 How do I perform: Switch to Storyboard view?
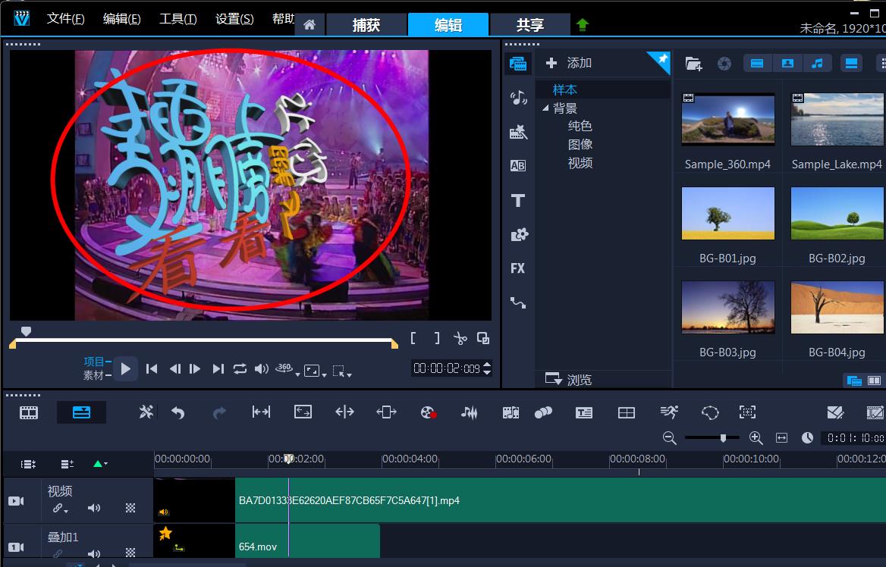(28, 412)
